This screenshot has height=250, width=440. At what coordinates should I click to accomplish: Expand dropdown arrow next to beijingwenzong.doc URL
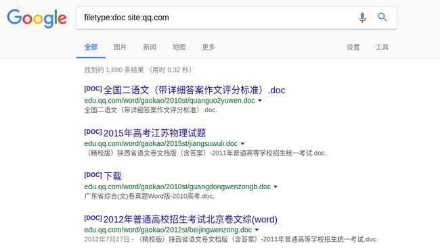pos(257,230)
